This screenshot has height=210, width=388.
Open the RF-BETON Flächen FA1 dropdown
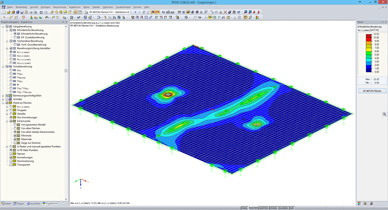[x=131, y=12]
